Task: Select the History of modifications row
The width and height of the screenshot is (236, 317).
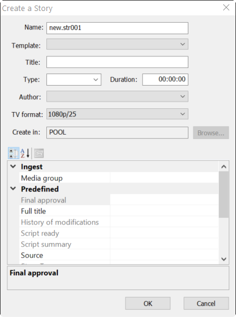Action: pyautogui.click(x=119, y=222)
